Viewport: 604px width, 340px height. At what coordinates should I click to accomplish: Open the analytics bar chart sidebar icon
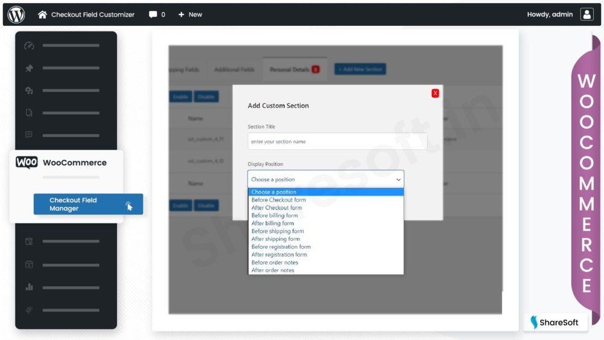(x=29, y=287)
